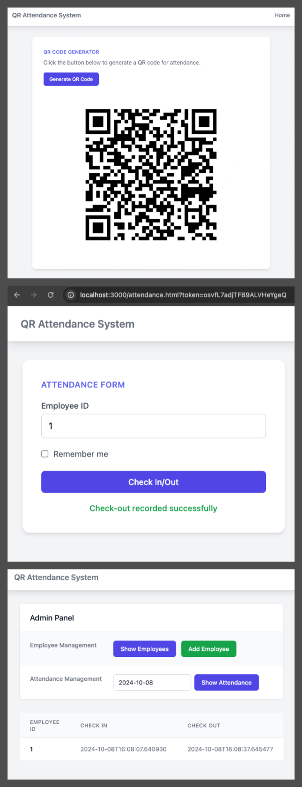Click Show Employees in Admin Panel
This screenshot has width=302, height=787.
coord(144,649)
